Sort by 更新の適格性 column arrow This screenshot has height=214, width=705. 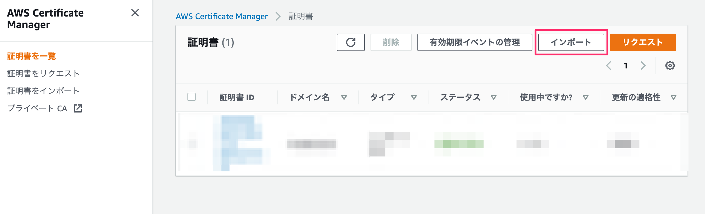coord(673,97)
